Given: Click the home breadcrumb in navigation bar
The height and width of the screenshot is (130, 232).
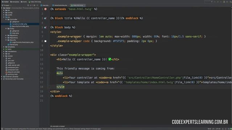Looking at the screenshot, I should 24,2.
